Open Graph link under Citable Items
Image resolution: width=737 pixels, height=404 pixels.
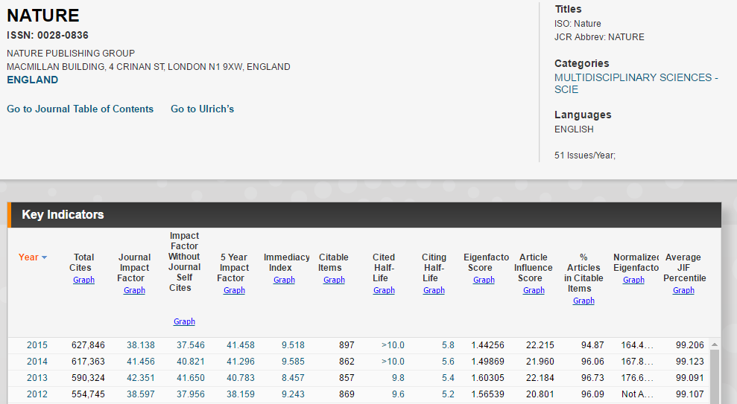click(334, 280)
